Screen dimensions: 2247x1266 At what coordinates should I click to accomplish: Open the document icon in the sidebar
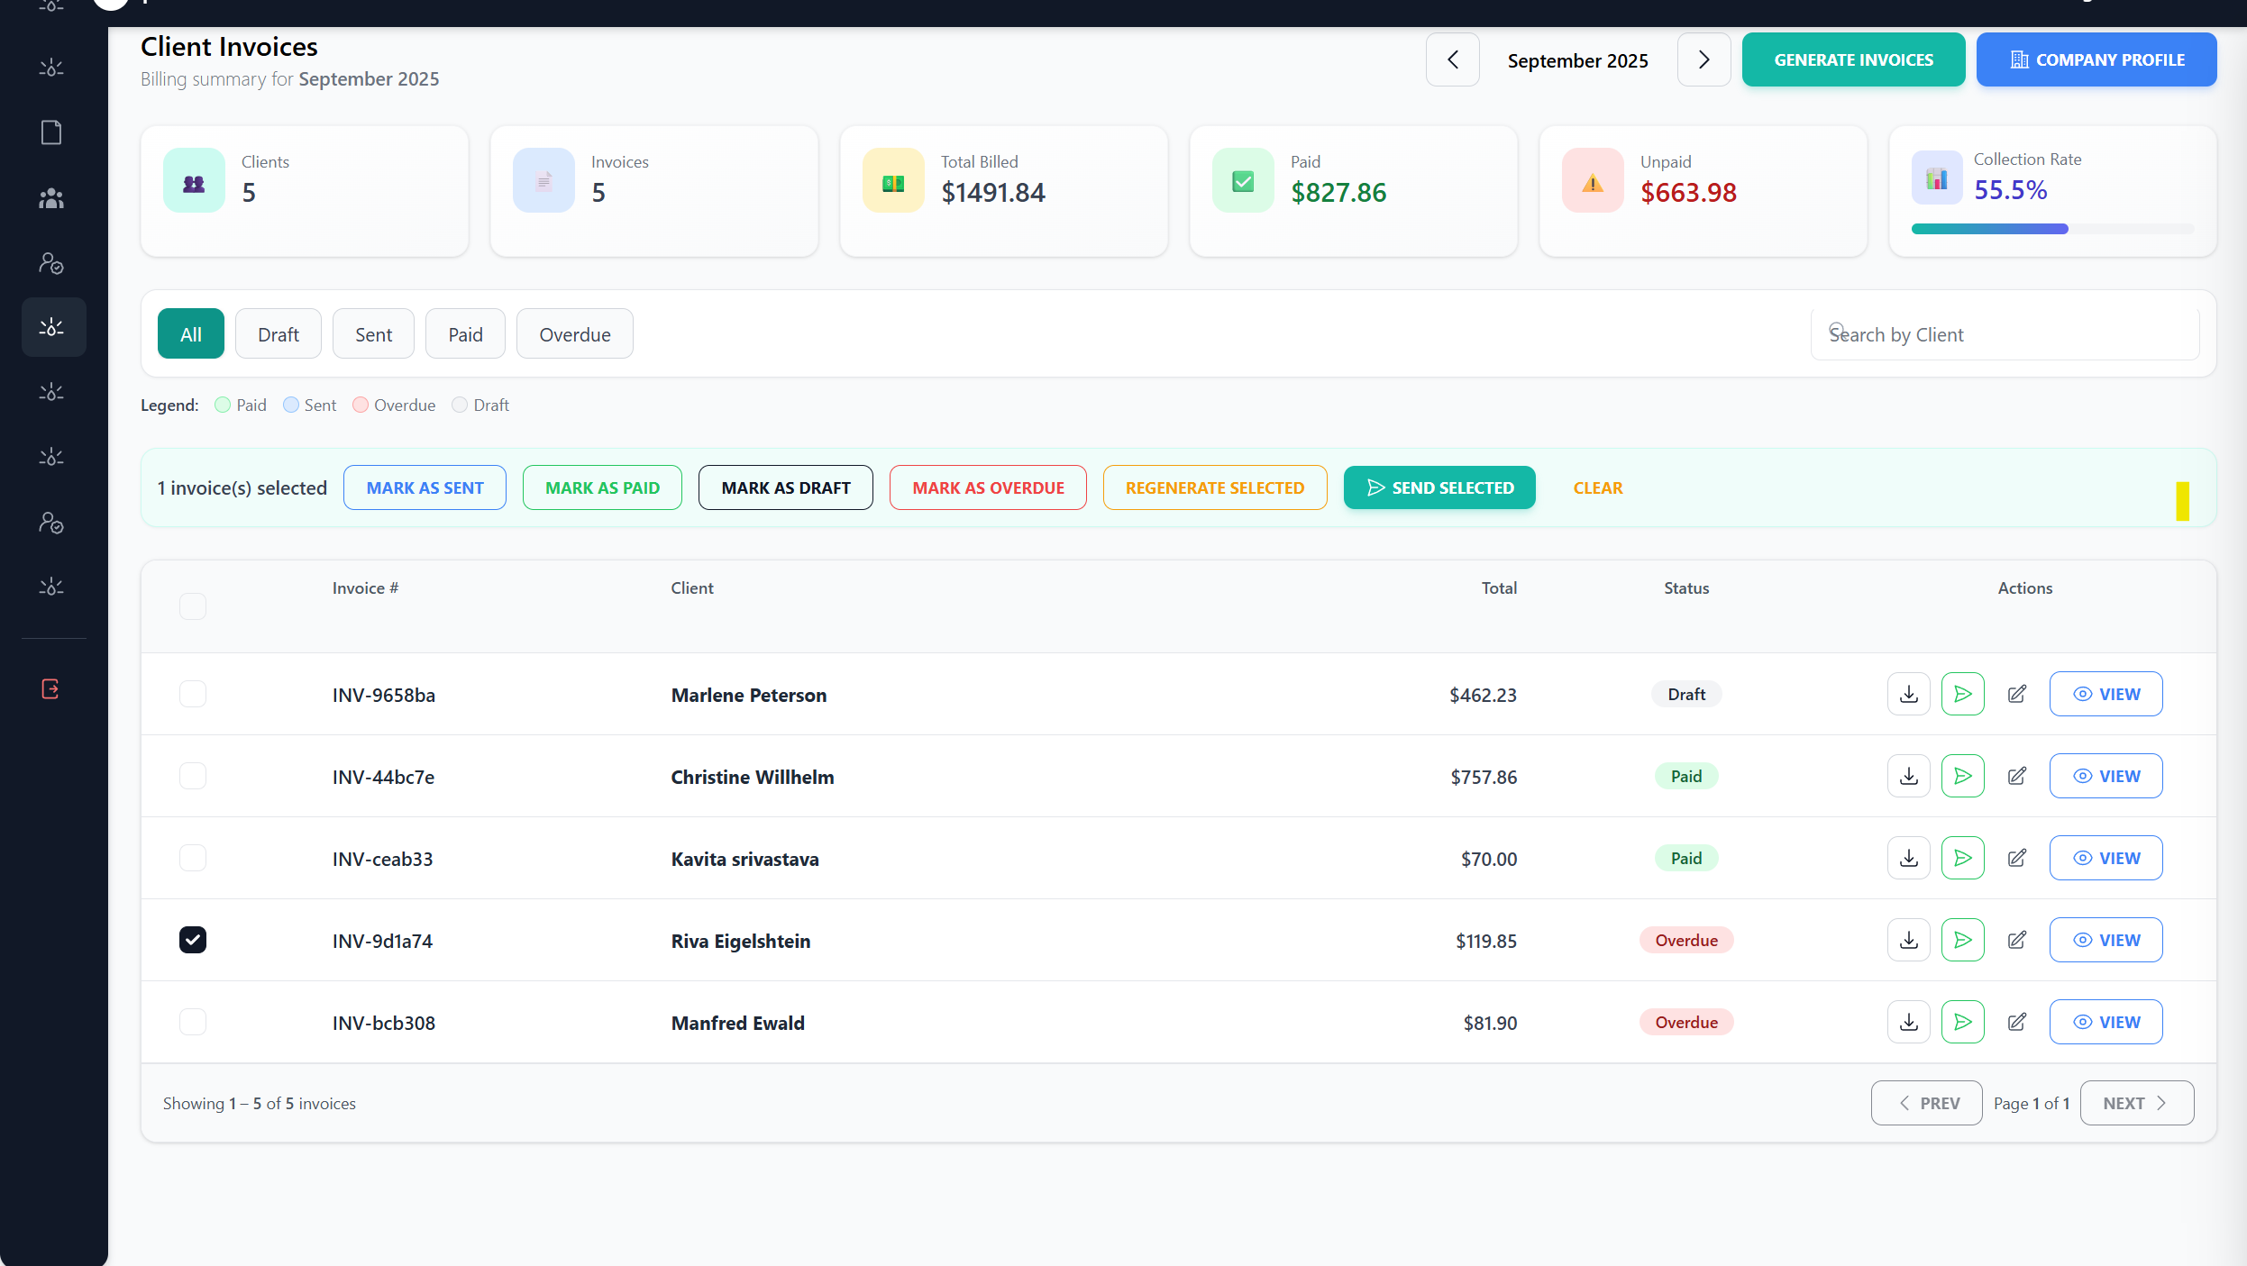[51, 132]
